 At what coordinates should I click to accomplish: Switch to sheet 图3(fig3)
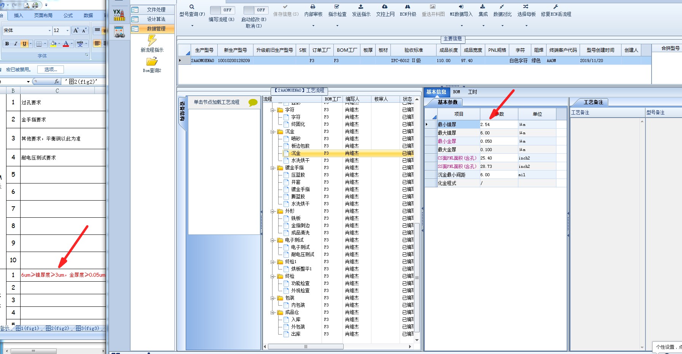point(88,328)
